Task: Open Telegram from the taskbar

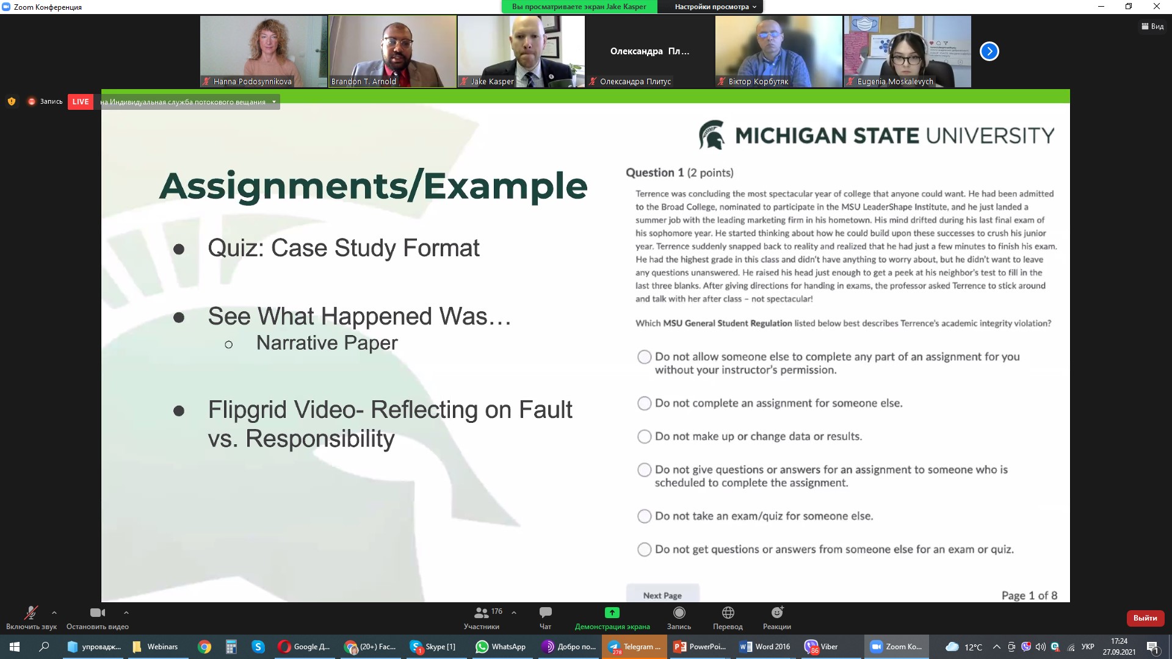Action: (x=634, y=647)
